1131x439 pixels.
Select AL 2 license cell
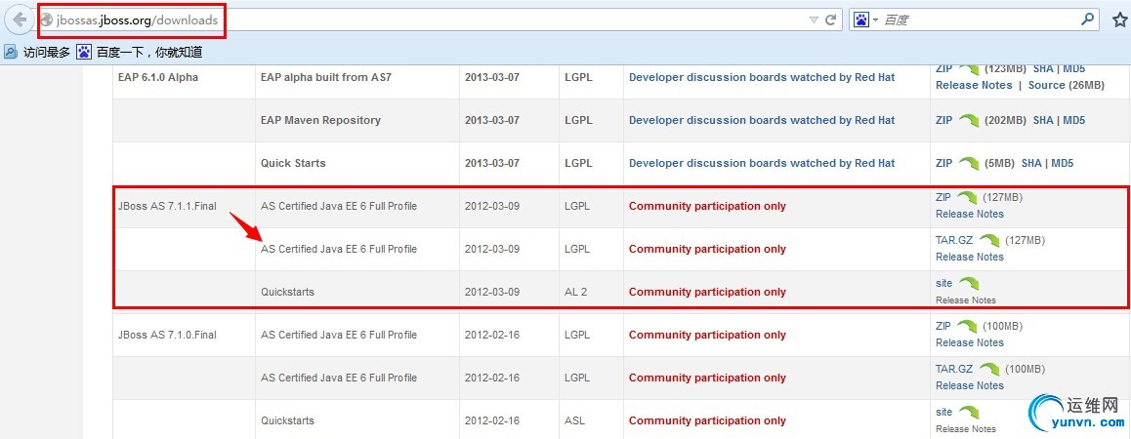click(576, 292)
